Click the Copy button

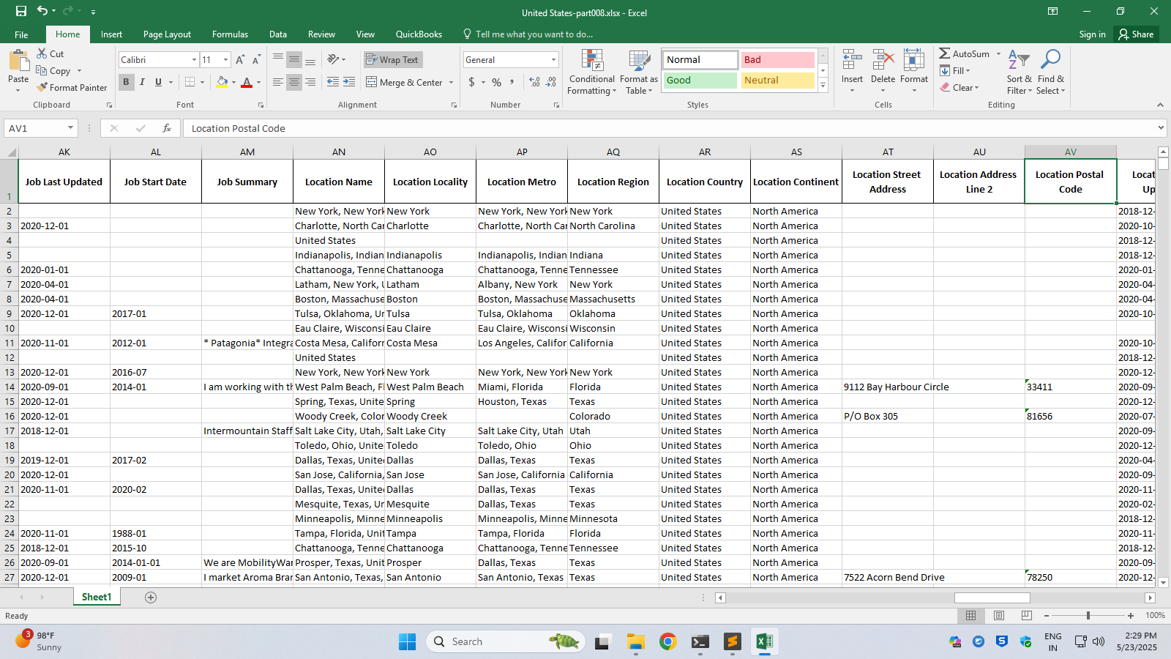[x=54, y=71]
